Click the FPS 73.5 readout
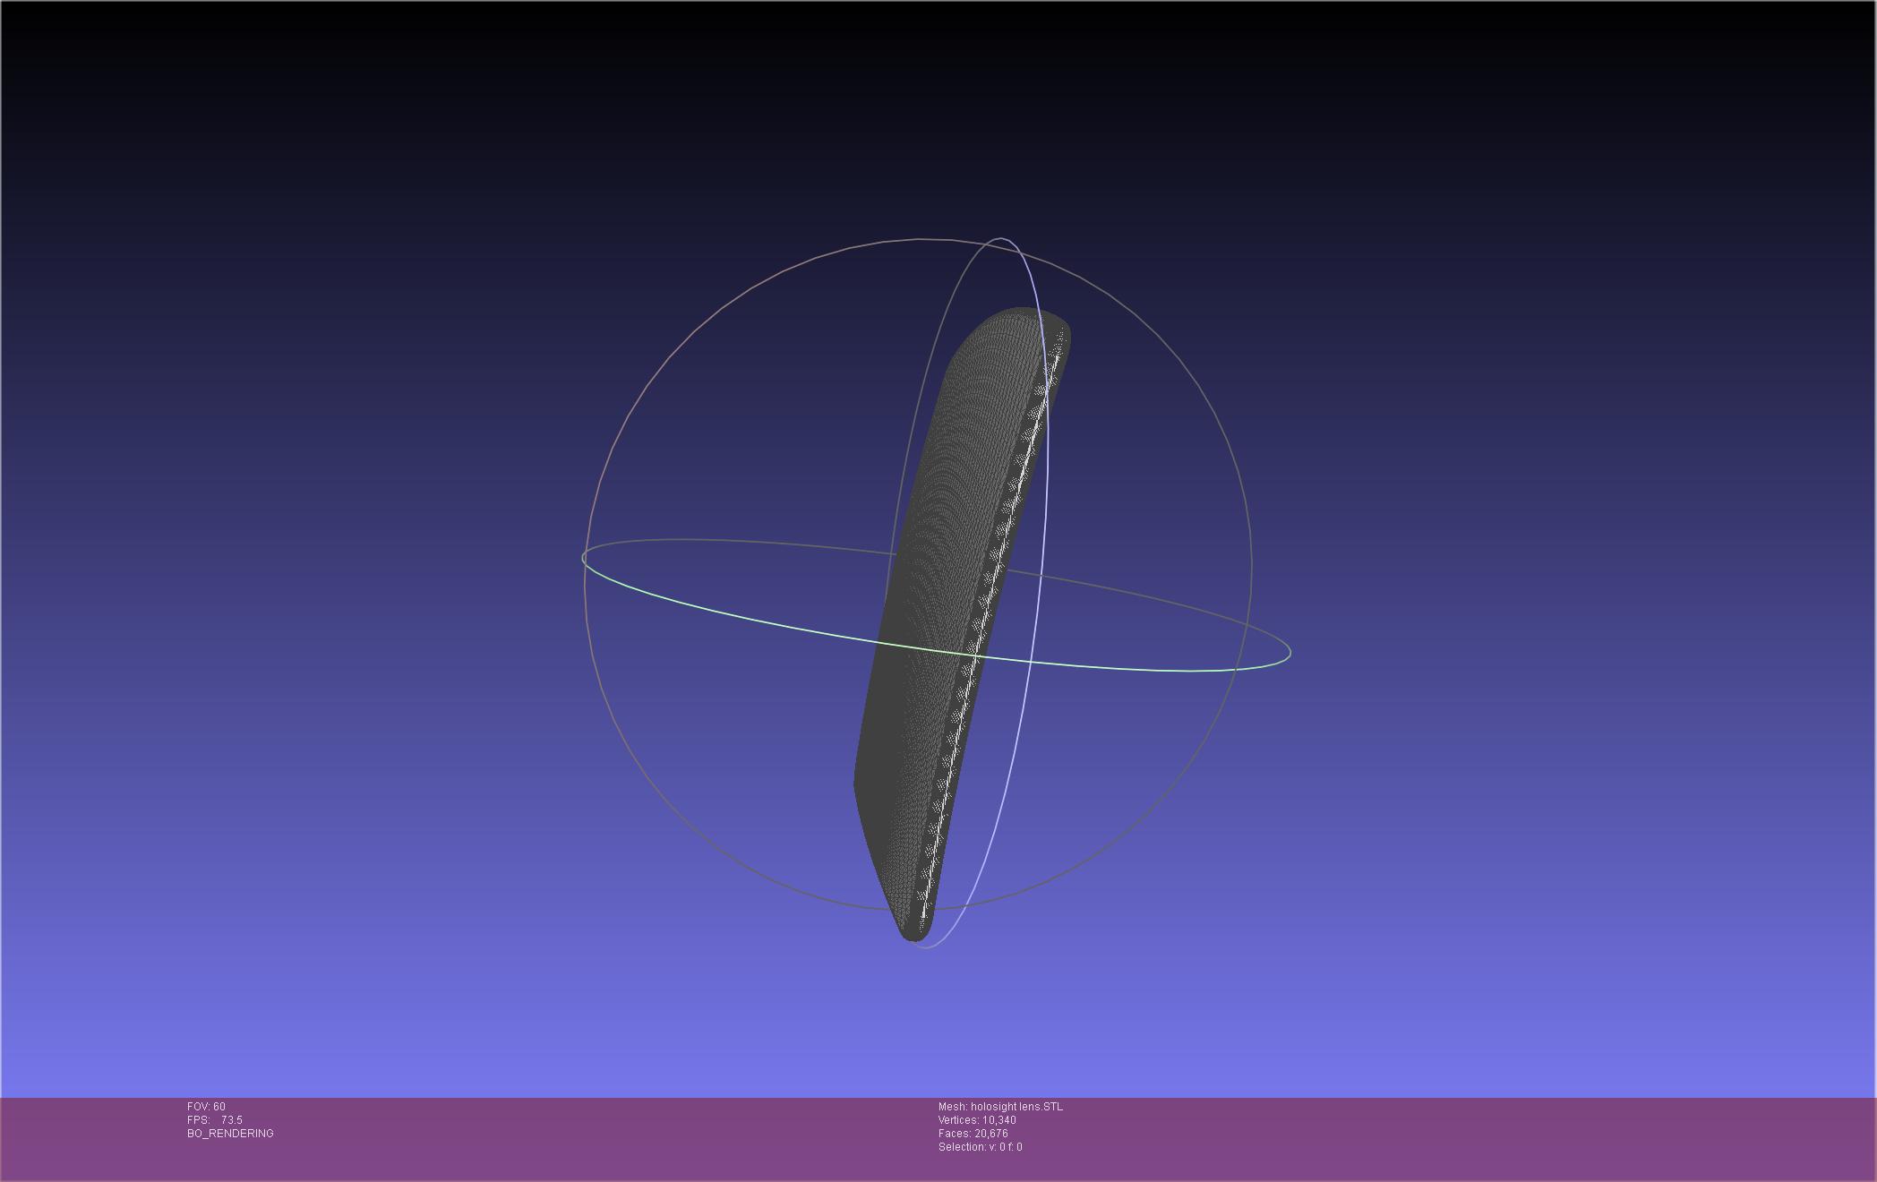Image resolution: width=1877 pixels, height=1182 pixels. 215,1120
